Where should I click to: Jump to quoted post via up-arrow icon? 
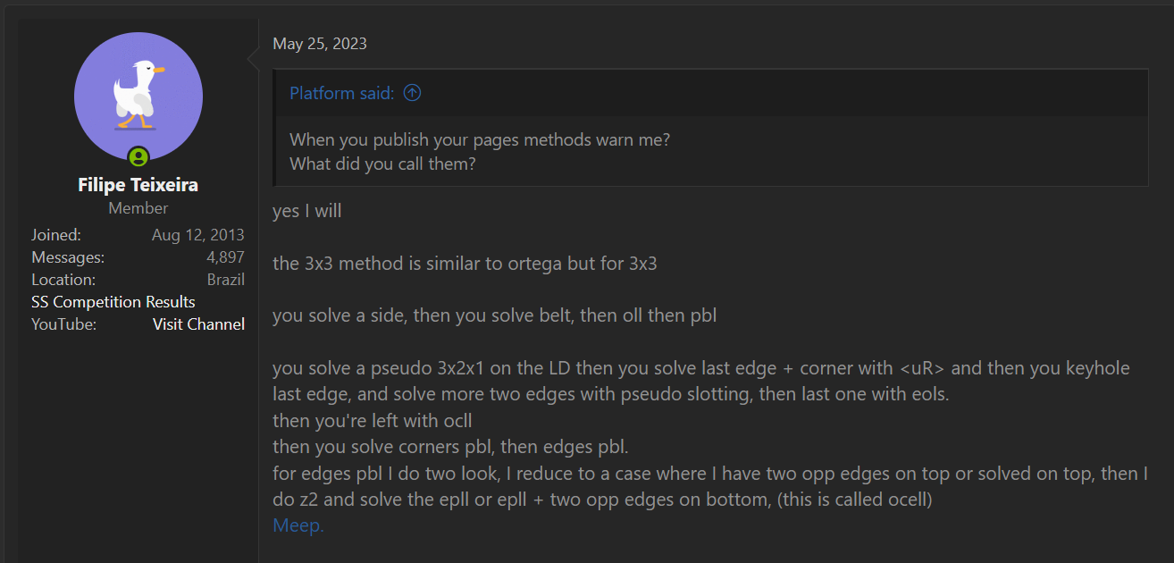[412, 93]
